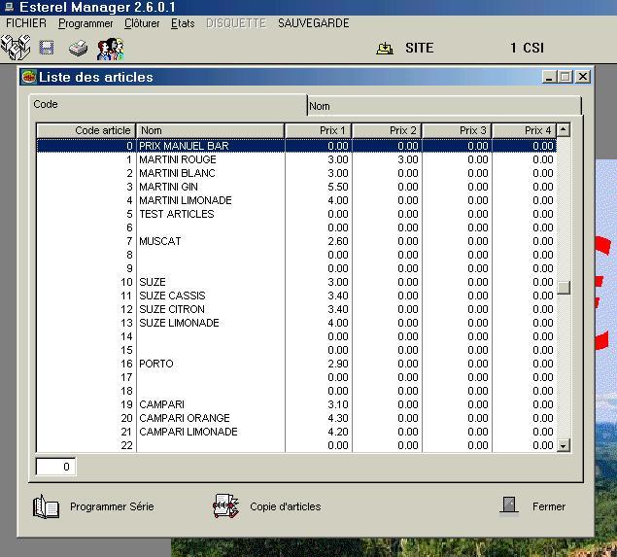
Task: Click the Nom column header
Action: (210, 130)
